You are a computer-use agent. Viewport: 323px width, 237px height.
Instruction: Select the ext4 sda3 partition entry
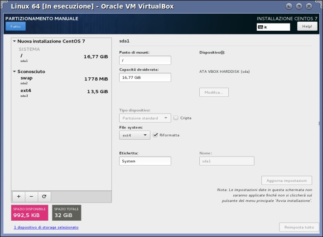coord(62,93)
